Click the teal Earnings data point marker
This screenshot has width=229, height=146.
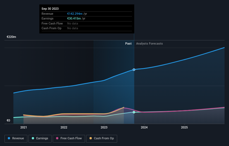tap(134, 112)
